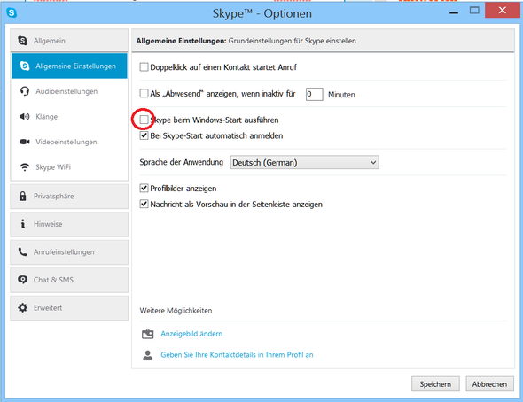
Task: Open the Anzeigebild ändern link
Action: coord(191,334)
